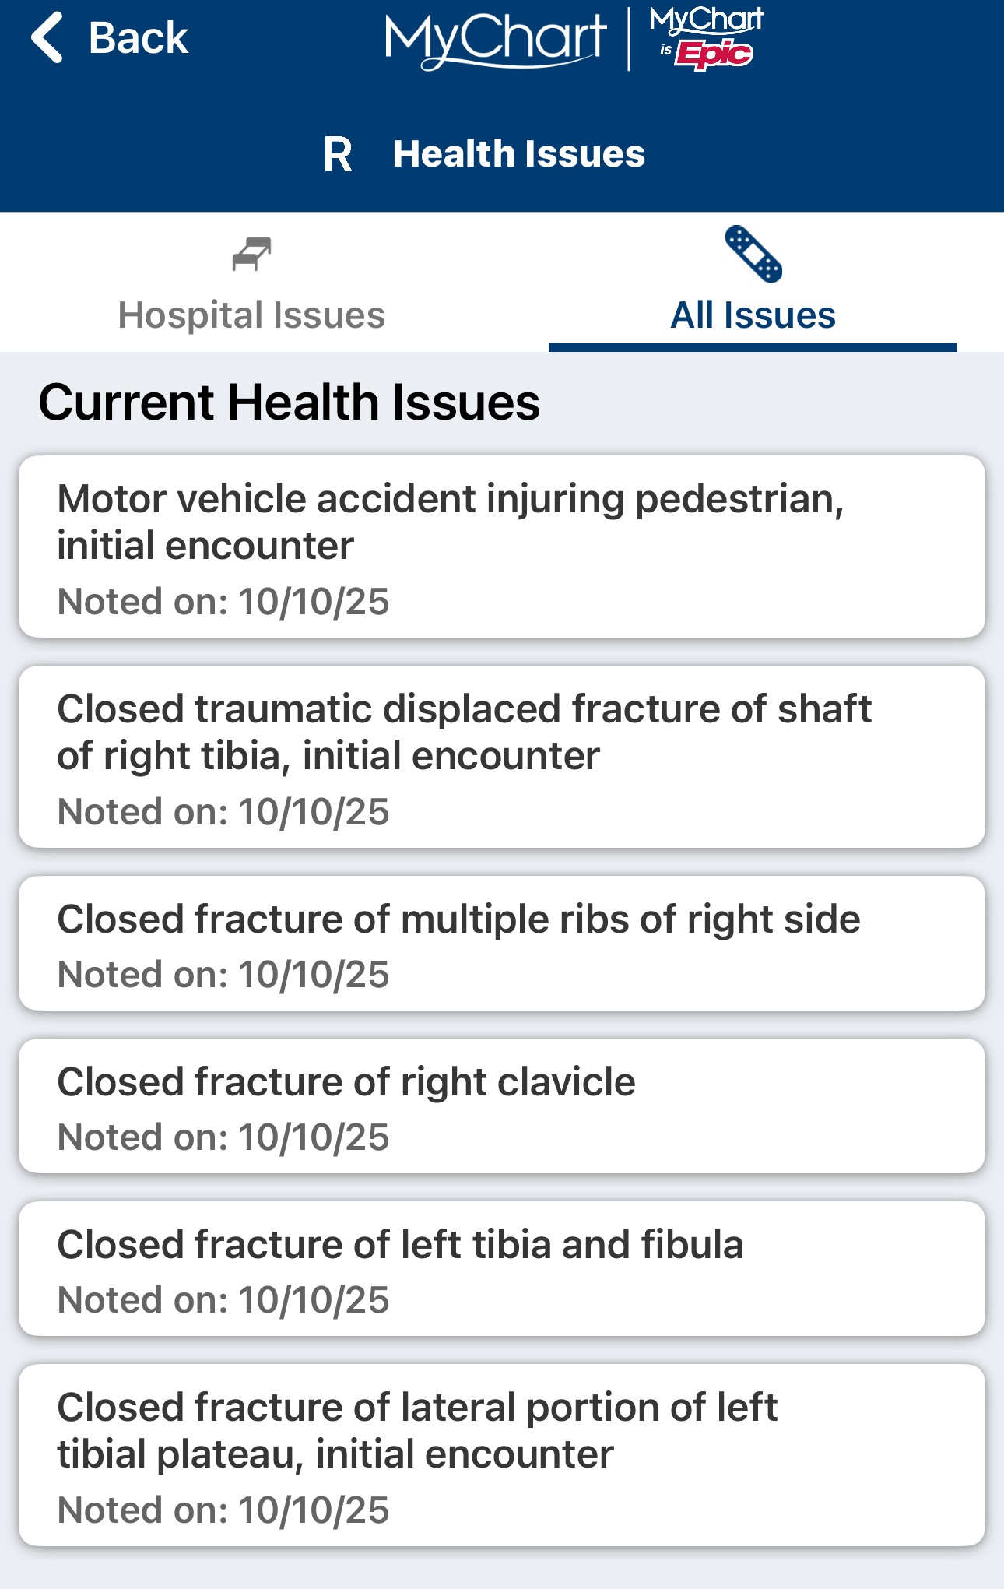Tap the R patient initial icon
1004x1589 pixels.
338,154
